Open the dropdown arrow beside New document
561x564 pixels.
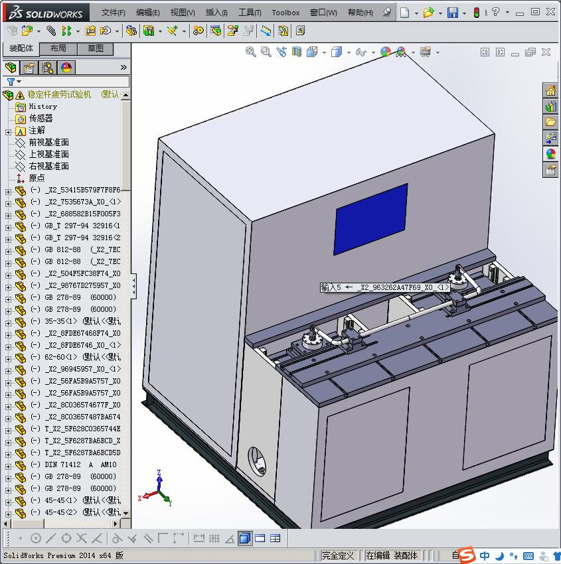(x=416, y=13)
